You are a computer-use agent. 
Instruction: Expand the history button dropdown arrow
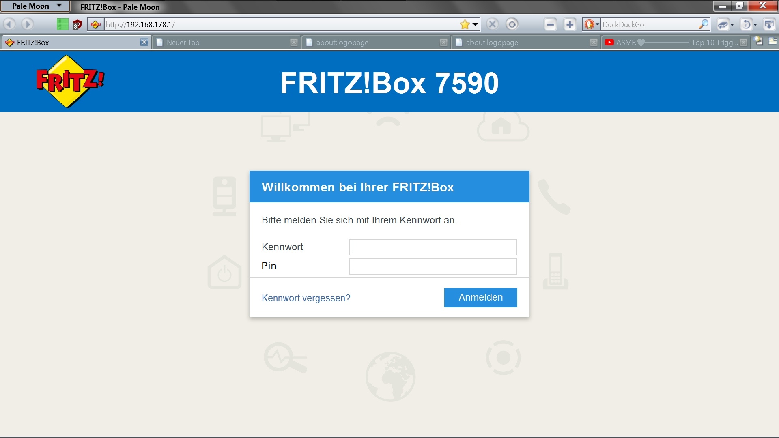coord(755,25)
